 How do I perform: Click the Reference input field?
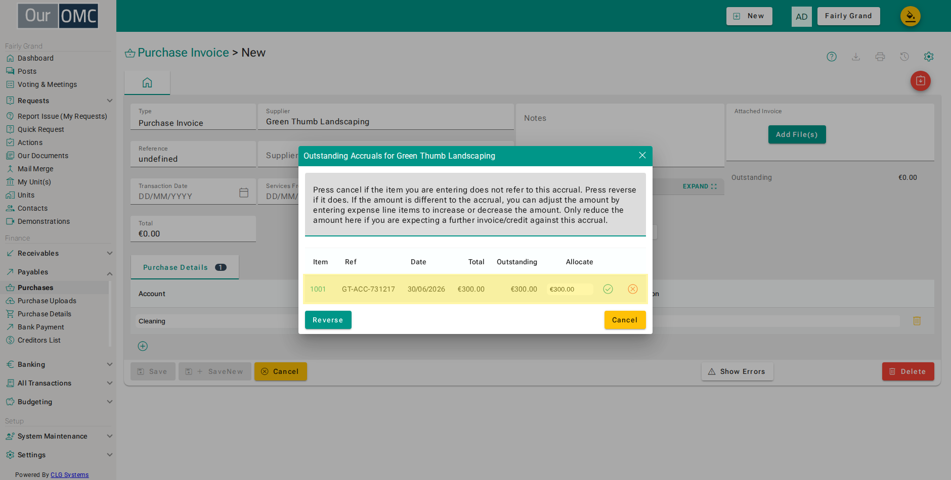(193, 154)
